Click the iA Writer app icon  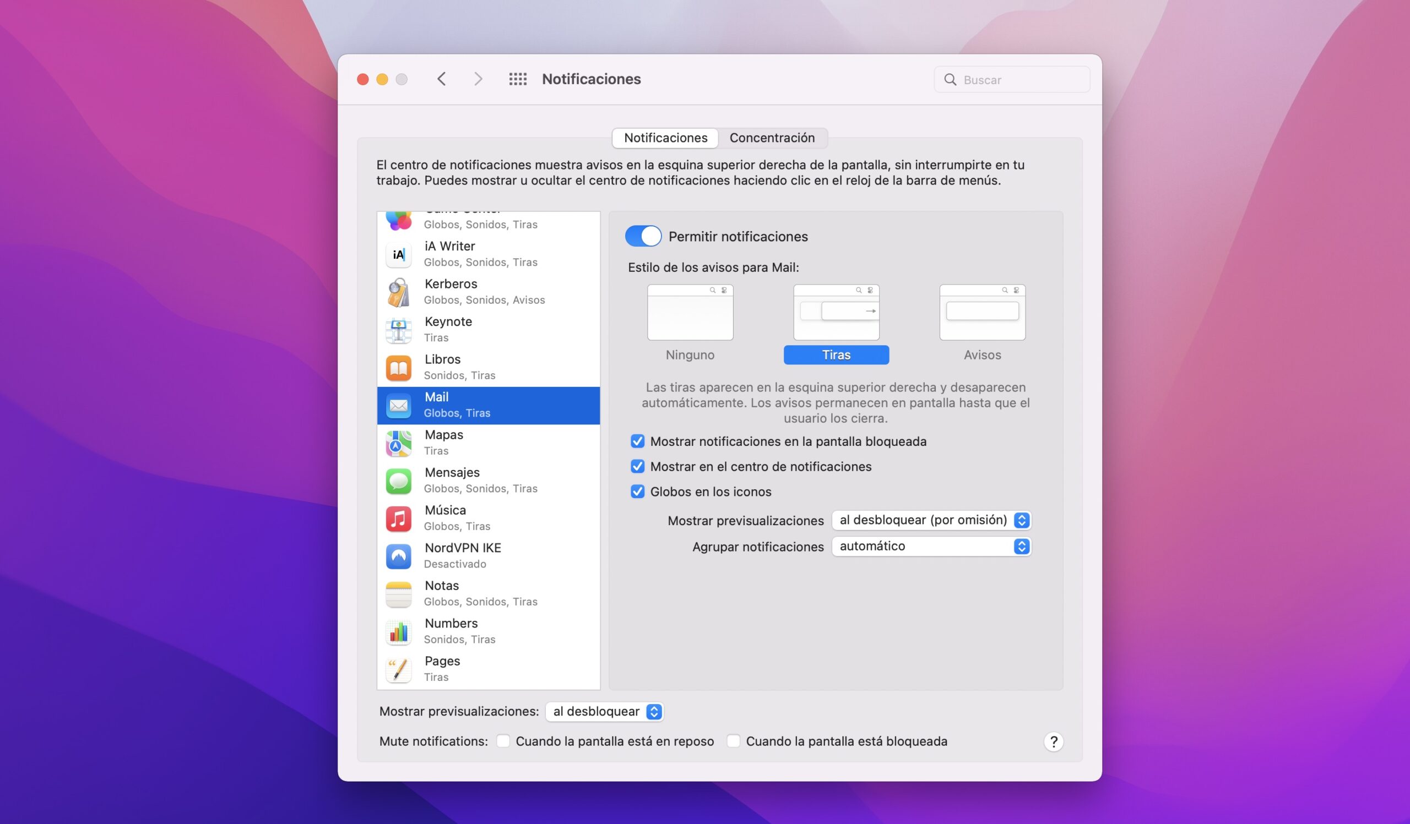pyautogui.click(x=398, y=254)
